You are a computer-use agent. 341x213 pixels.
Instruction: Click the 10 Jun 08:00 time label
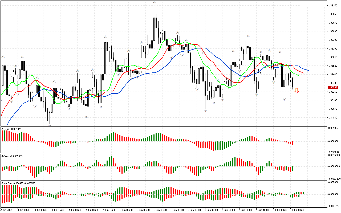pos(297,210)
